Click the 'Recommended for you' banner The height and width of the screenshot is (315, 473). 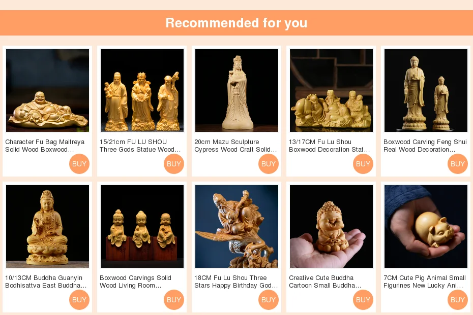[236, 23]
